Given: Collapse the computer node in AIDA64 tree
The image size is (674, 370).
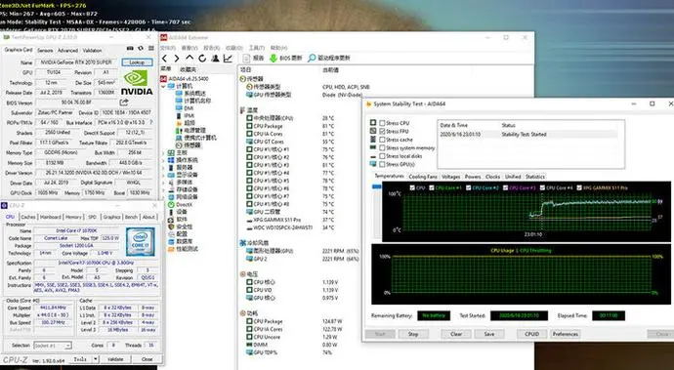Looking at the screenshot, I should click(163, 86).
